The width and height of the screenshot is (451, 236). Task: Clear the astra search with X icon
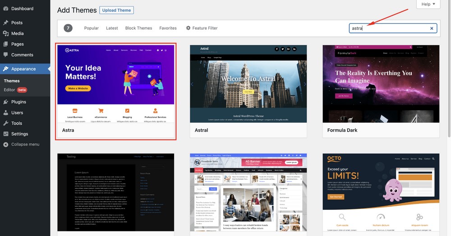pos(432,28)
